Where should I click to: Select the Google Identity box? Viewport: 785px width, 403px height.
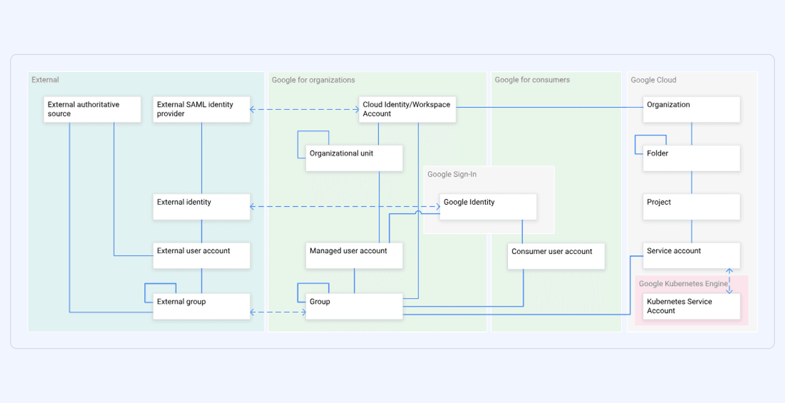(487, 207)
